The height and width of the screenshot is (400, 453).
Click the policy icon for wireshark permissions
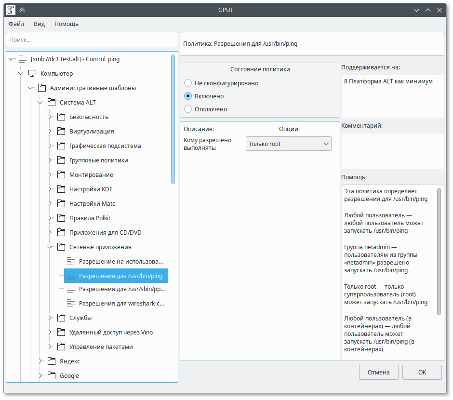71,304
